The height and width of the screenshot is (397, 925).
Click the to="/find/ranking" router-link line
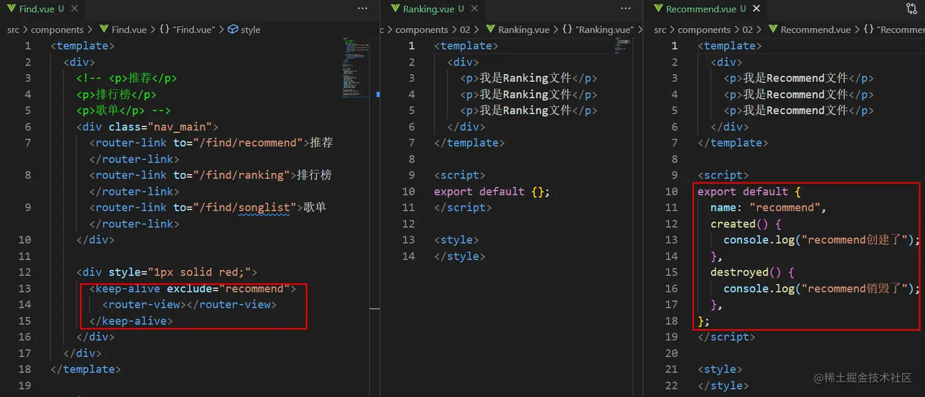210,175
